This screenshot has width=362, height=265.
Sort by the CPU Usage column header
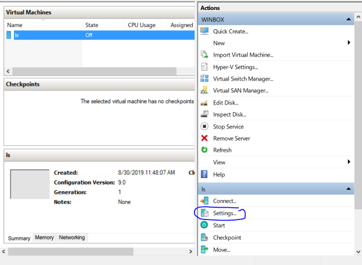tap(142, 25)
